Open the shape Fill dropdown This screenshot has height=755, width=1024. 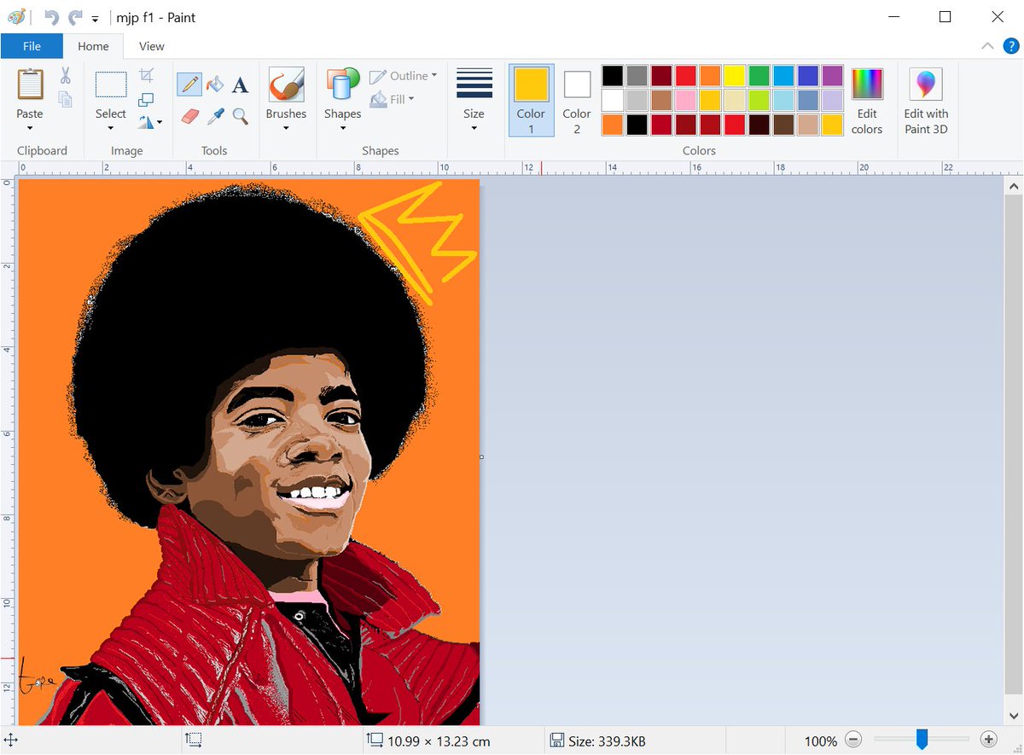[393, 100]
